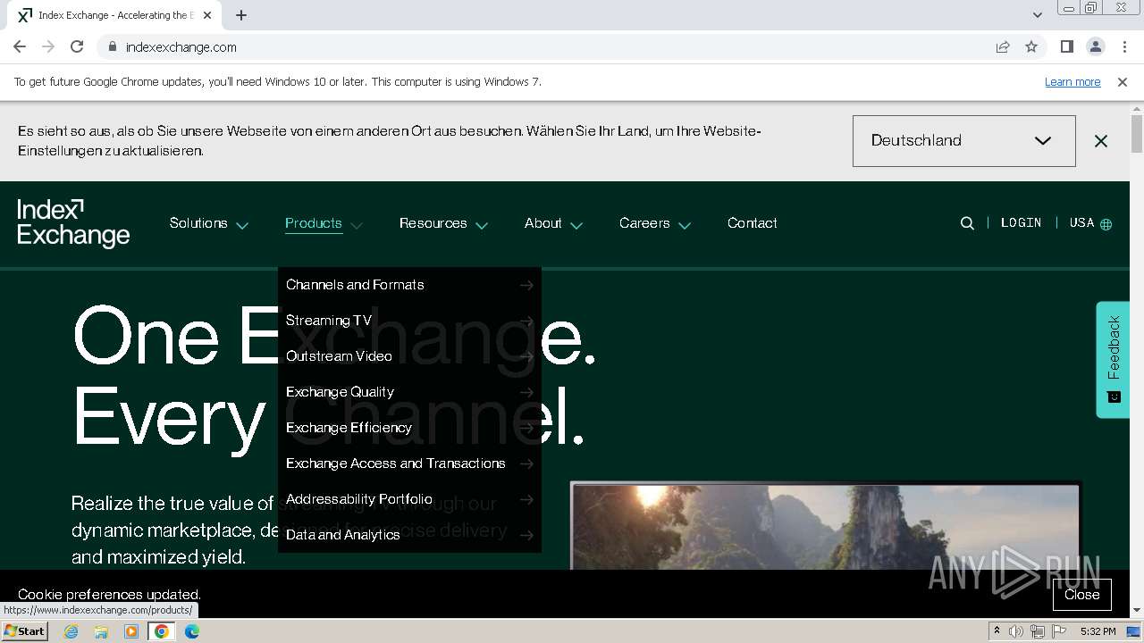The height and width of the screenshot is (643, 1144).
Task: Show hidden tray icons arrow
Action: tap(997, 631)
